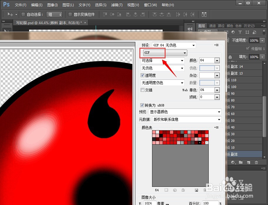Toggle 传播帧 1 checkbox
Screen dimensions: 268x205
tap(247, 48)
